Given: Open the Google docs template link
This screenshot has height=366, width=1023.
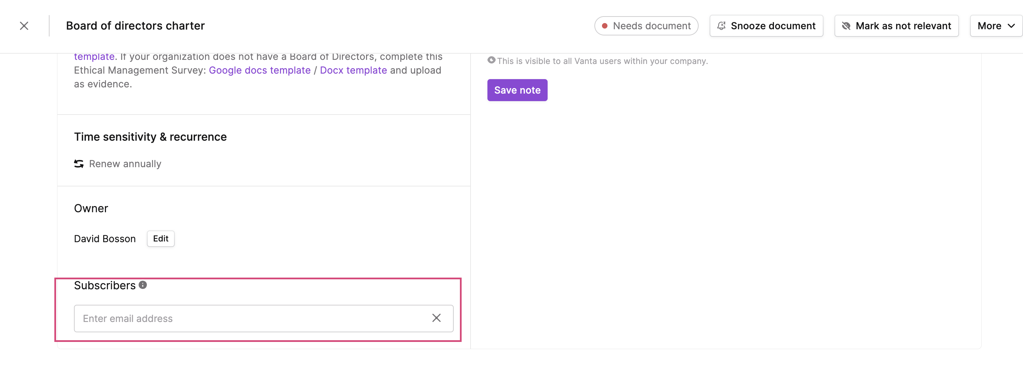Looking at the screenshot, I should pos(260,70).
